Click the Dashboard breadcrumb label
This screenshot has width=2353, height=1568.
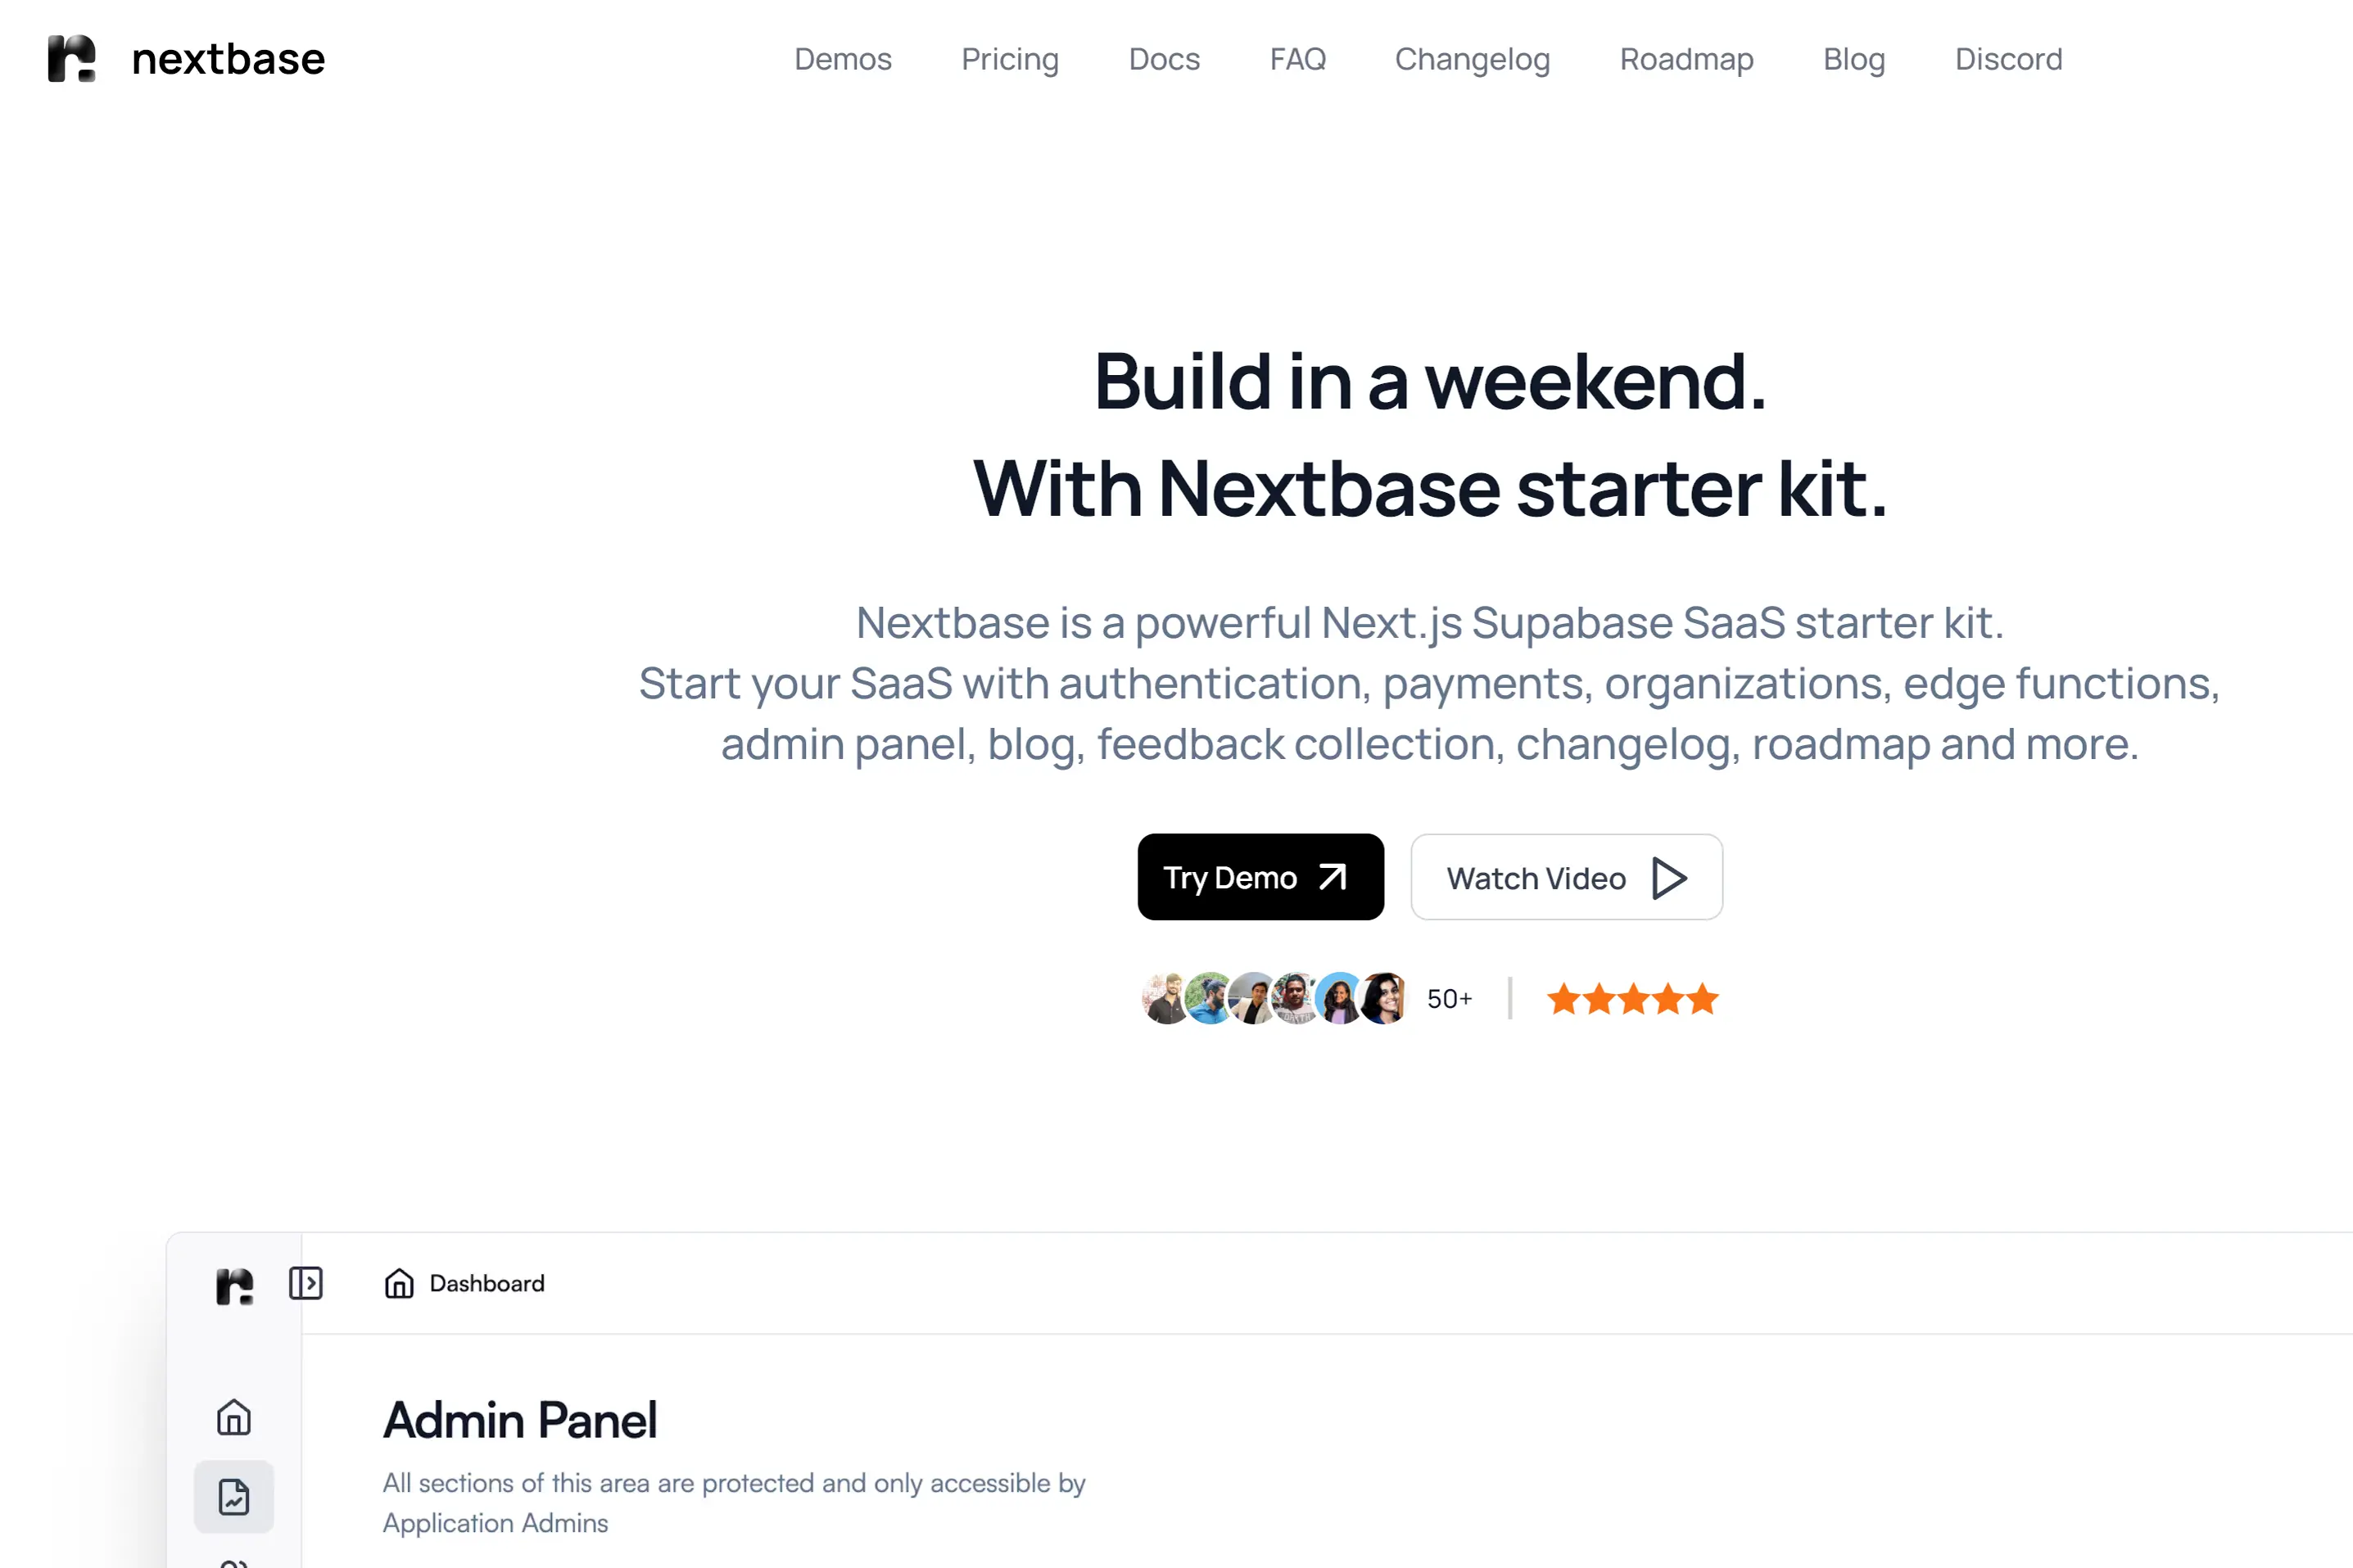coord(487,1283)
